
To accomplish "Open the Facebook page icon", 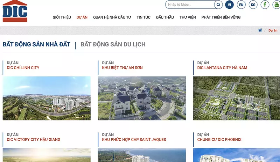I will click(x=265, y=5).
